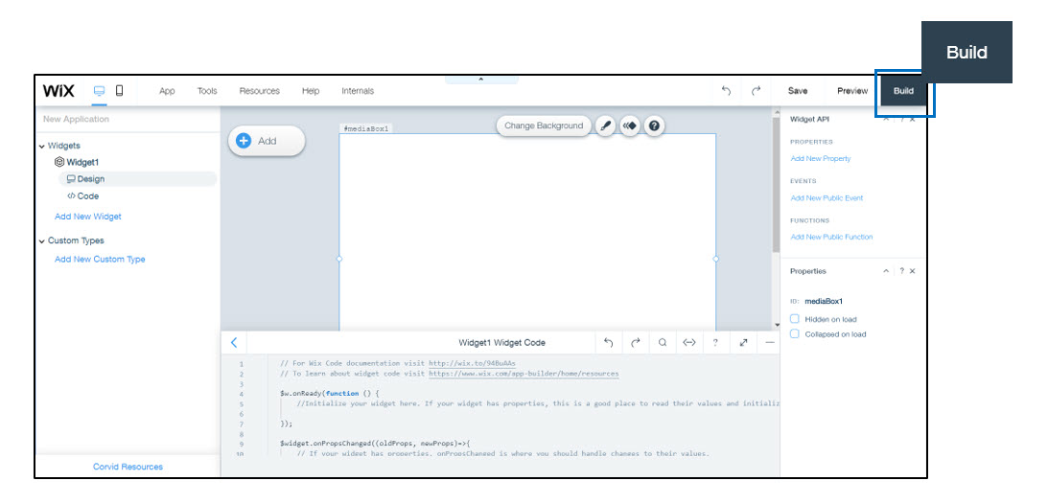The width and height of the screenshot is (1048, 504).
Task: Click the Save button
Action: click(x=798, y=91)
